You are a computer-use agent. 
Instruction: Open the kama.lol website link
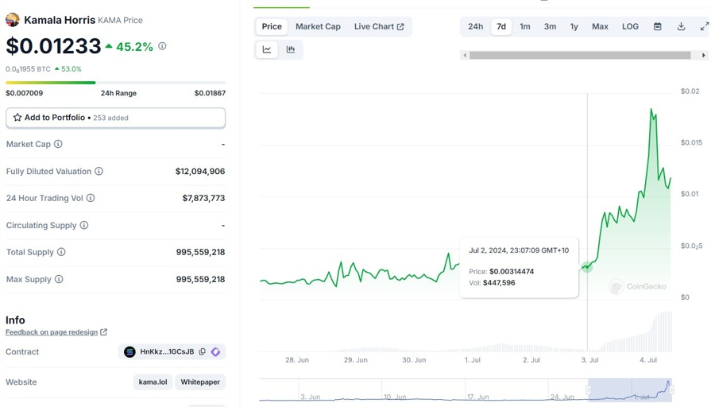coord(153,382)
